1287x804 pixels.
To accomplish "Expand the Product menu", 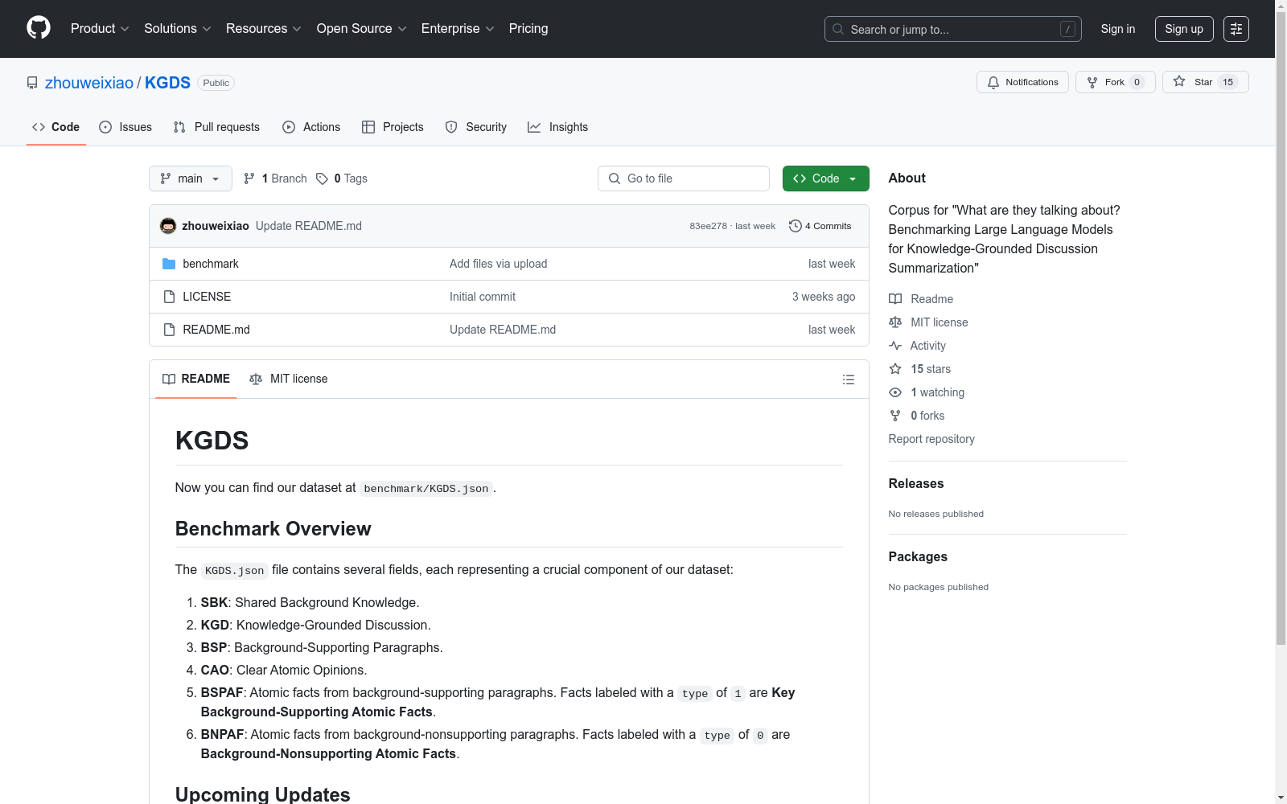I will [100, 28].
